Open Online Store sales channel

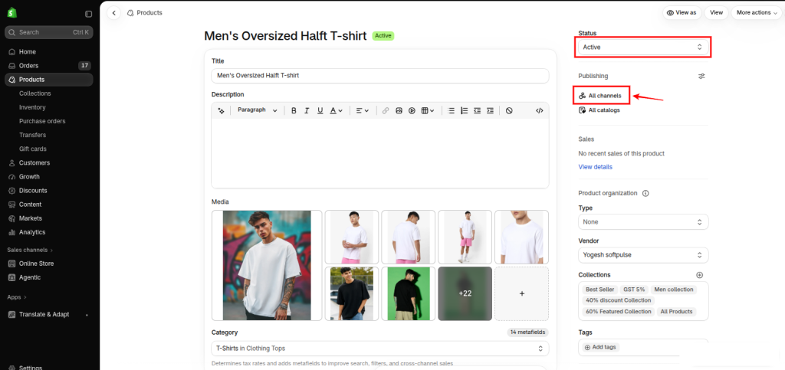[48, 264]
